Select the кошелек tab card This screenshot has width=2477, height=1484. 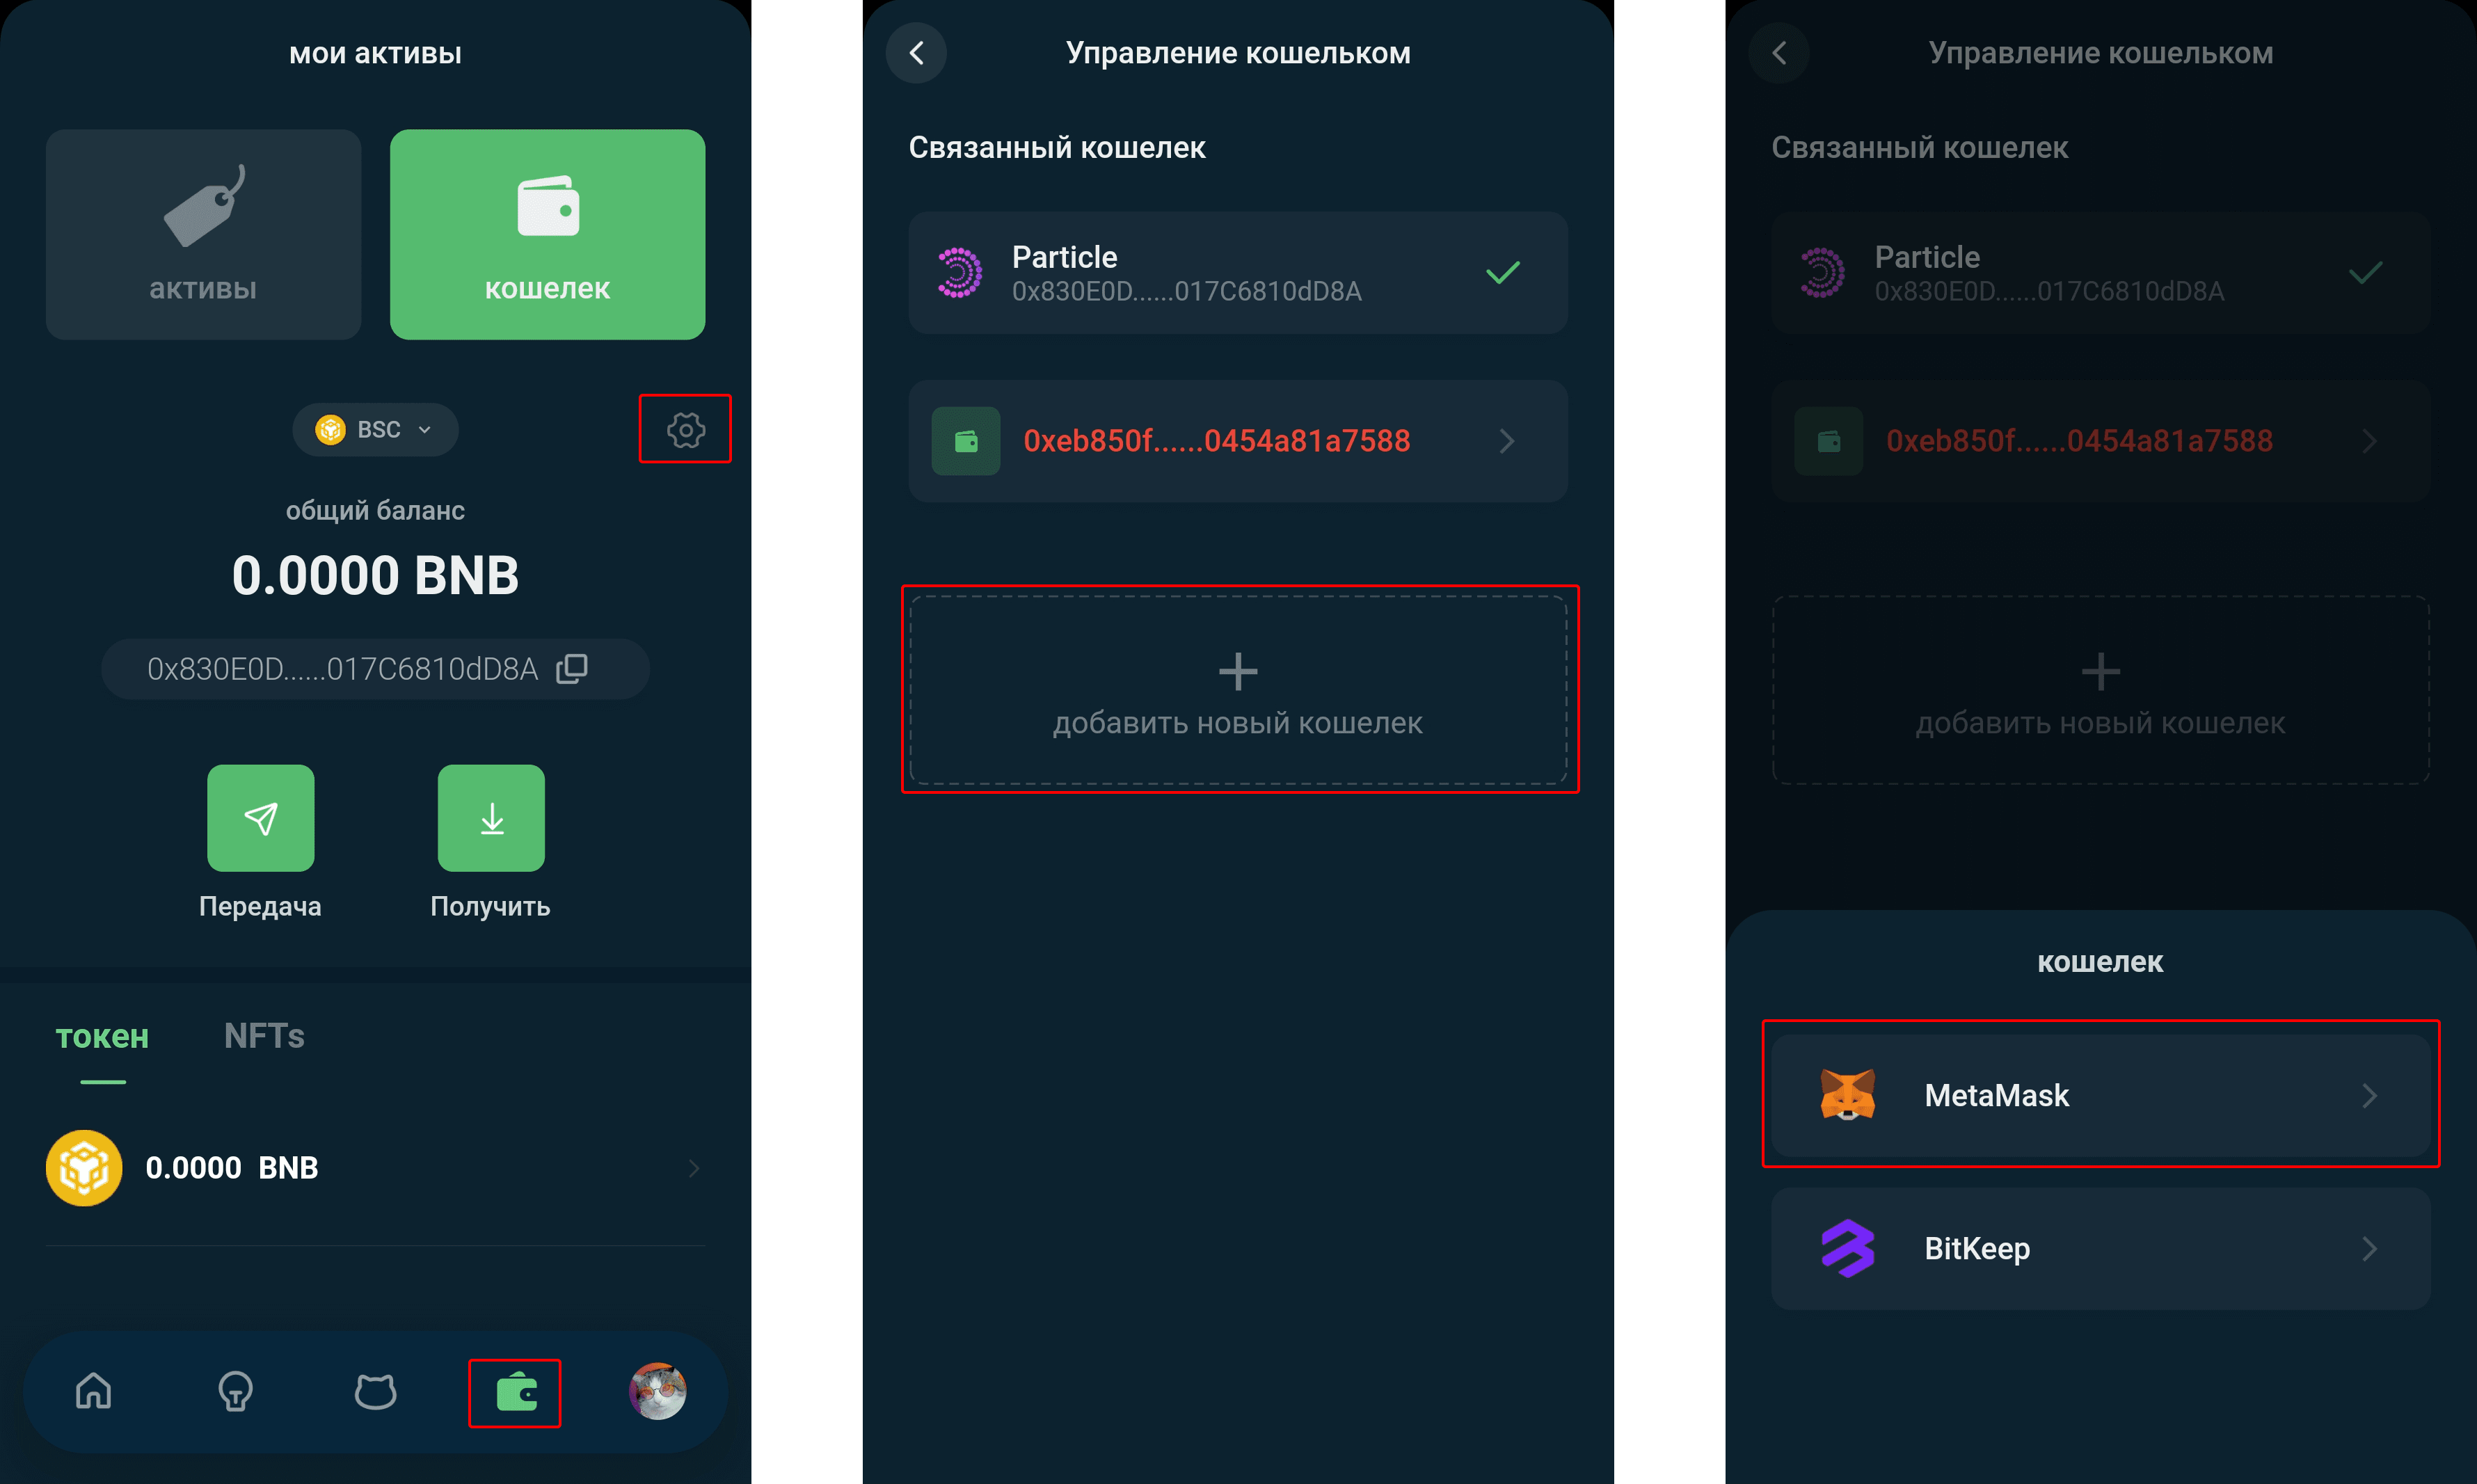coord(547,234)
